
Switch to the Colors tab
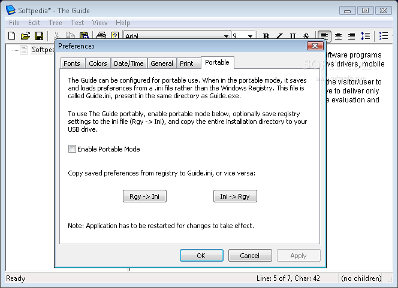[x=98, y=63]
